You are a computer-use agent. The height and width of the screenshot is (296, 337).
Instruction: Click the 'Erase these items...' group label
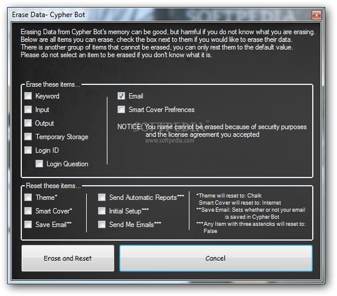[53, 84]
